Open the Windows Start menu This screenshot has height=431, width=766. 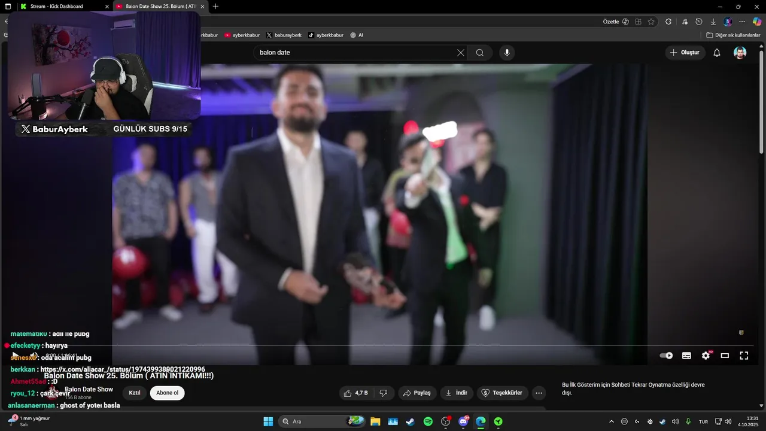click(268, 421)
